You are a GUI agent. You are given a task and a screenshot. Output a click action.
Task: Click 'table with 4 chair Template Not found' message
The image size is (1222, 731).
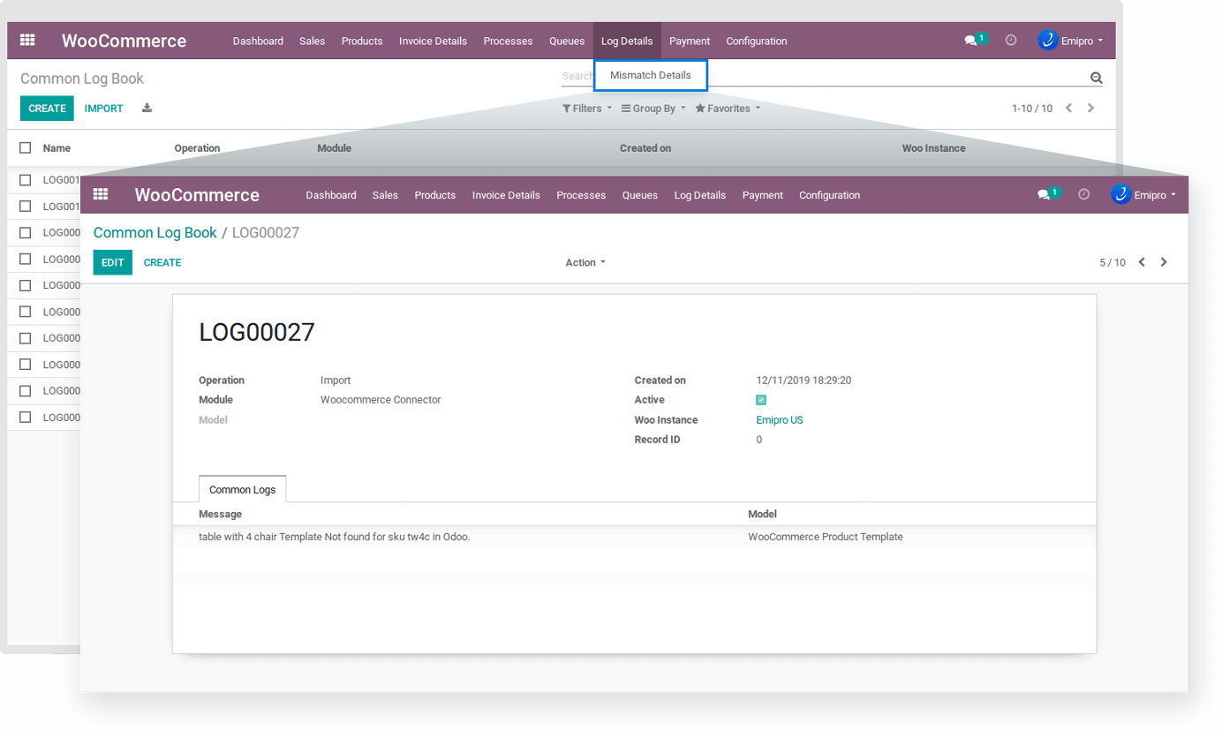[x=335, y=537]
